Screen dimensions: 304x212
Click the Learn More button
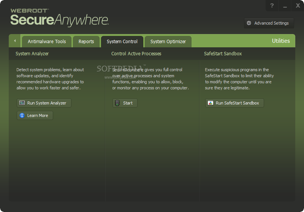[35, 115]
